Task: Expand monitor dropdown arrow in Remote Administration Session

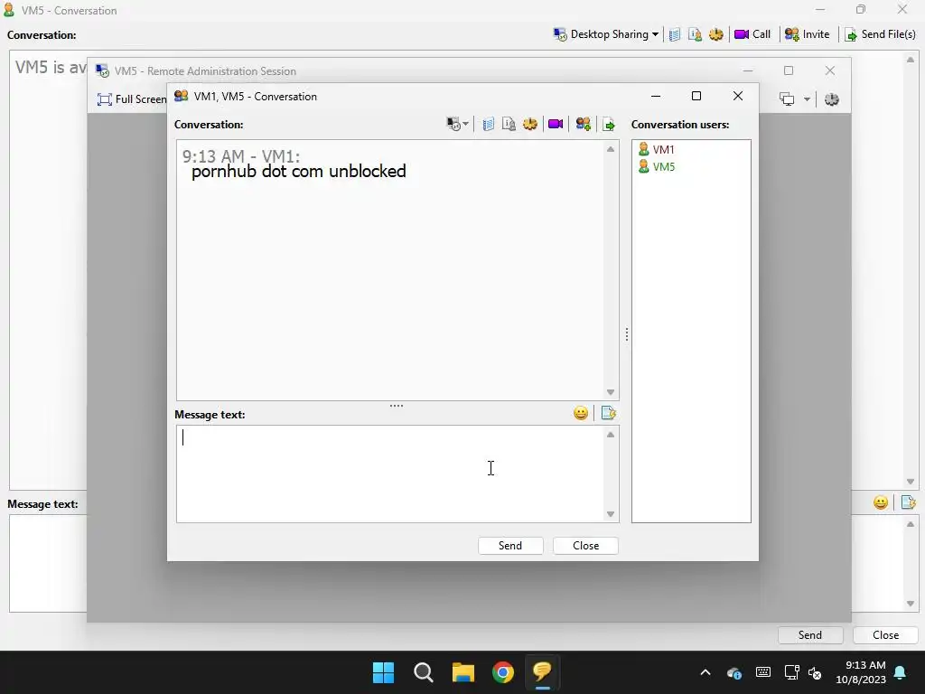Action: pos(807,99)
